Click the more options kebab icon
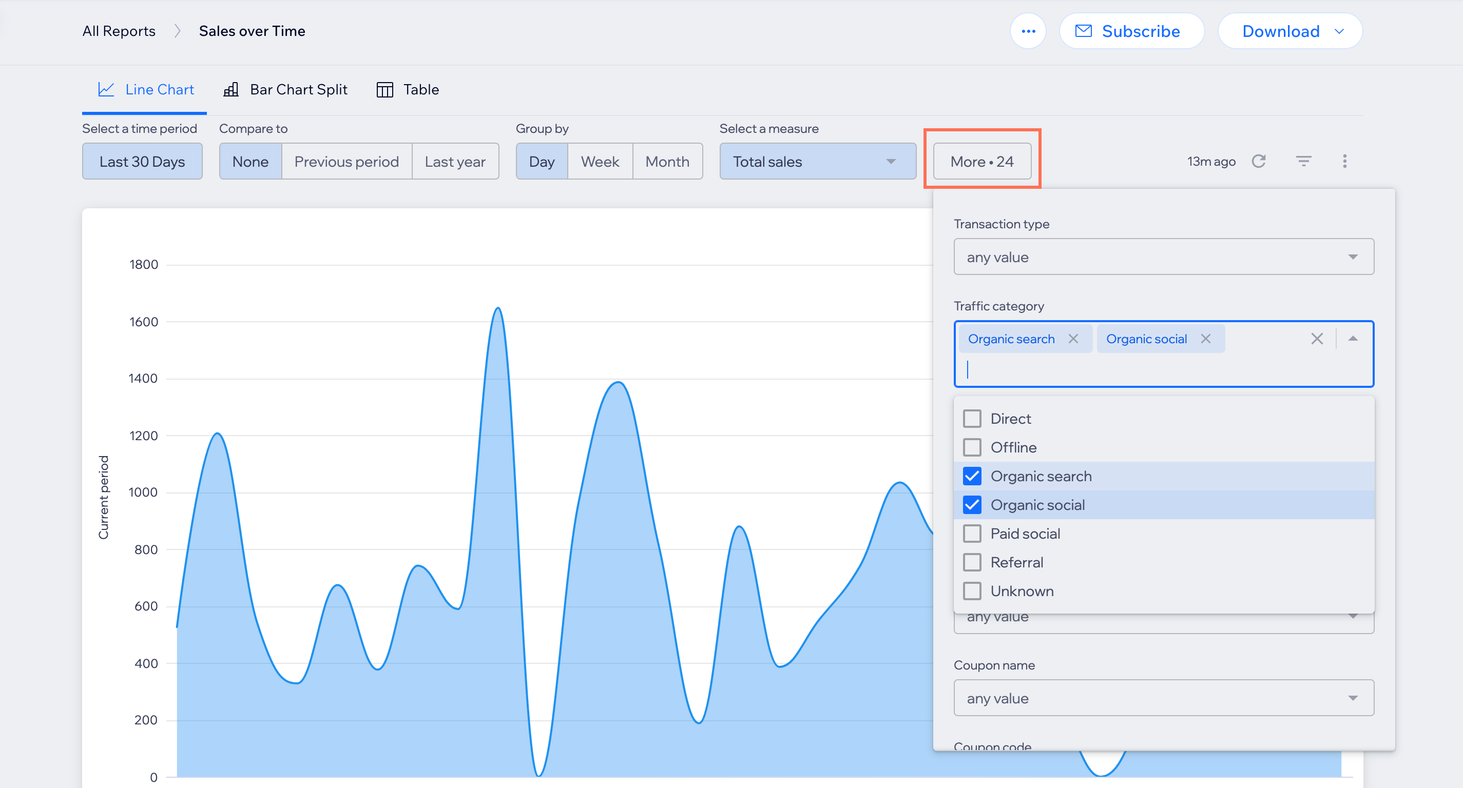The height and width of the screenshot is (788, 1463). click(1344, 161)
